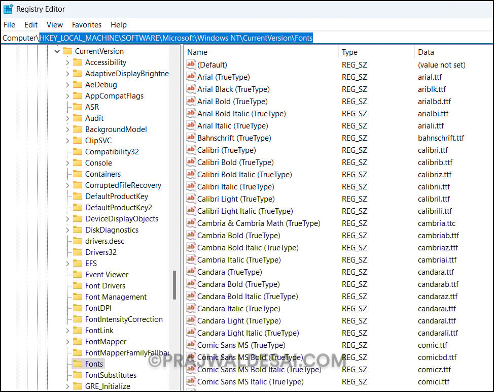This screenshot has height=392, width=494.
Task: Select the Candara Bold Italic (TrueType) value
Action: click(248, 297)
